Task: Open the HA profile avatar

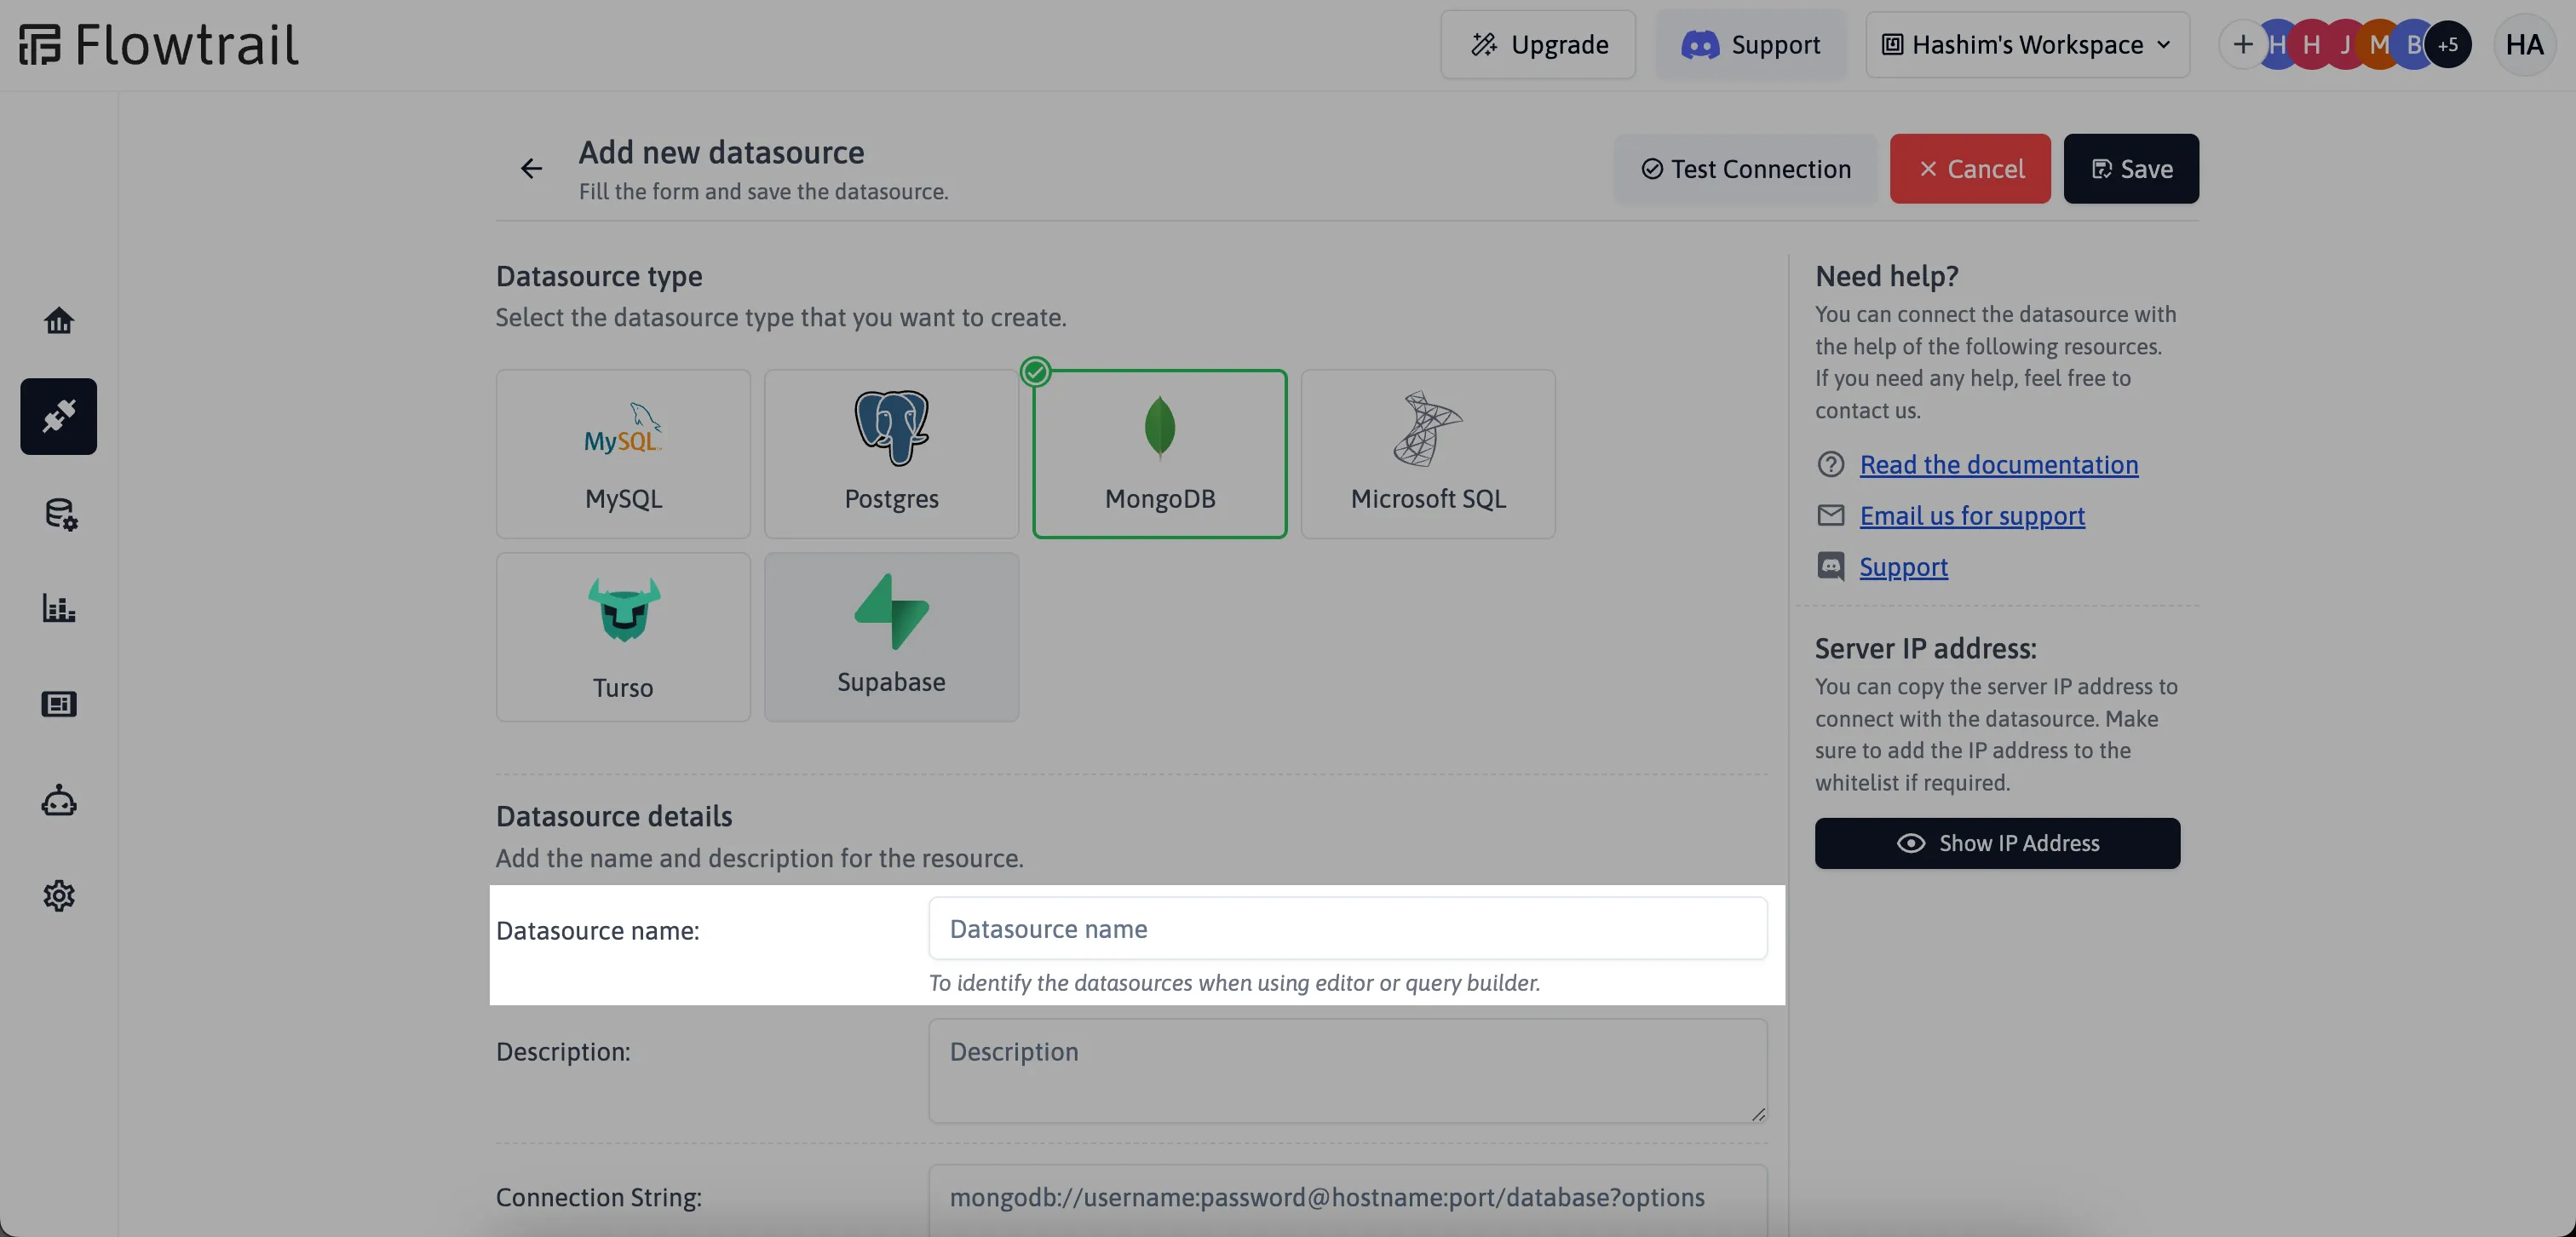Action: pyautogui.click(x=2524, y=44)
